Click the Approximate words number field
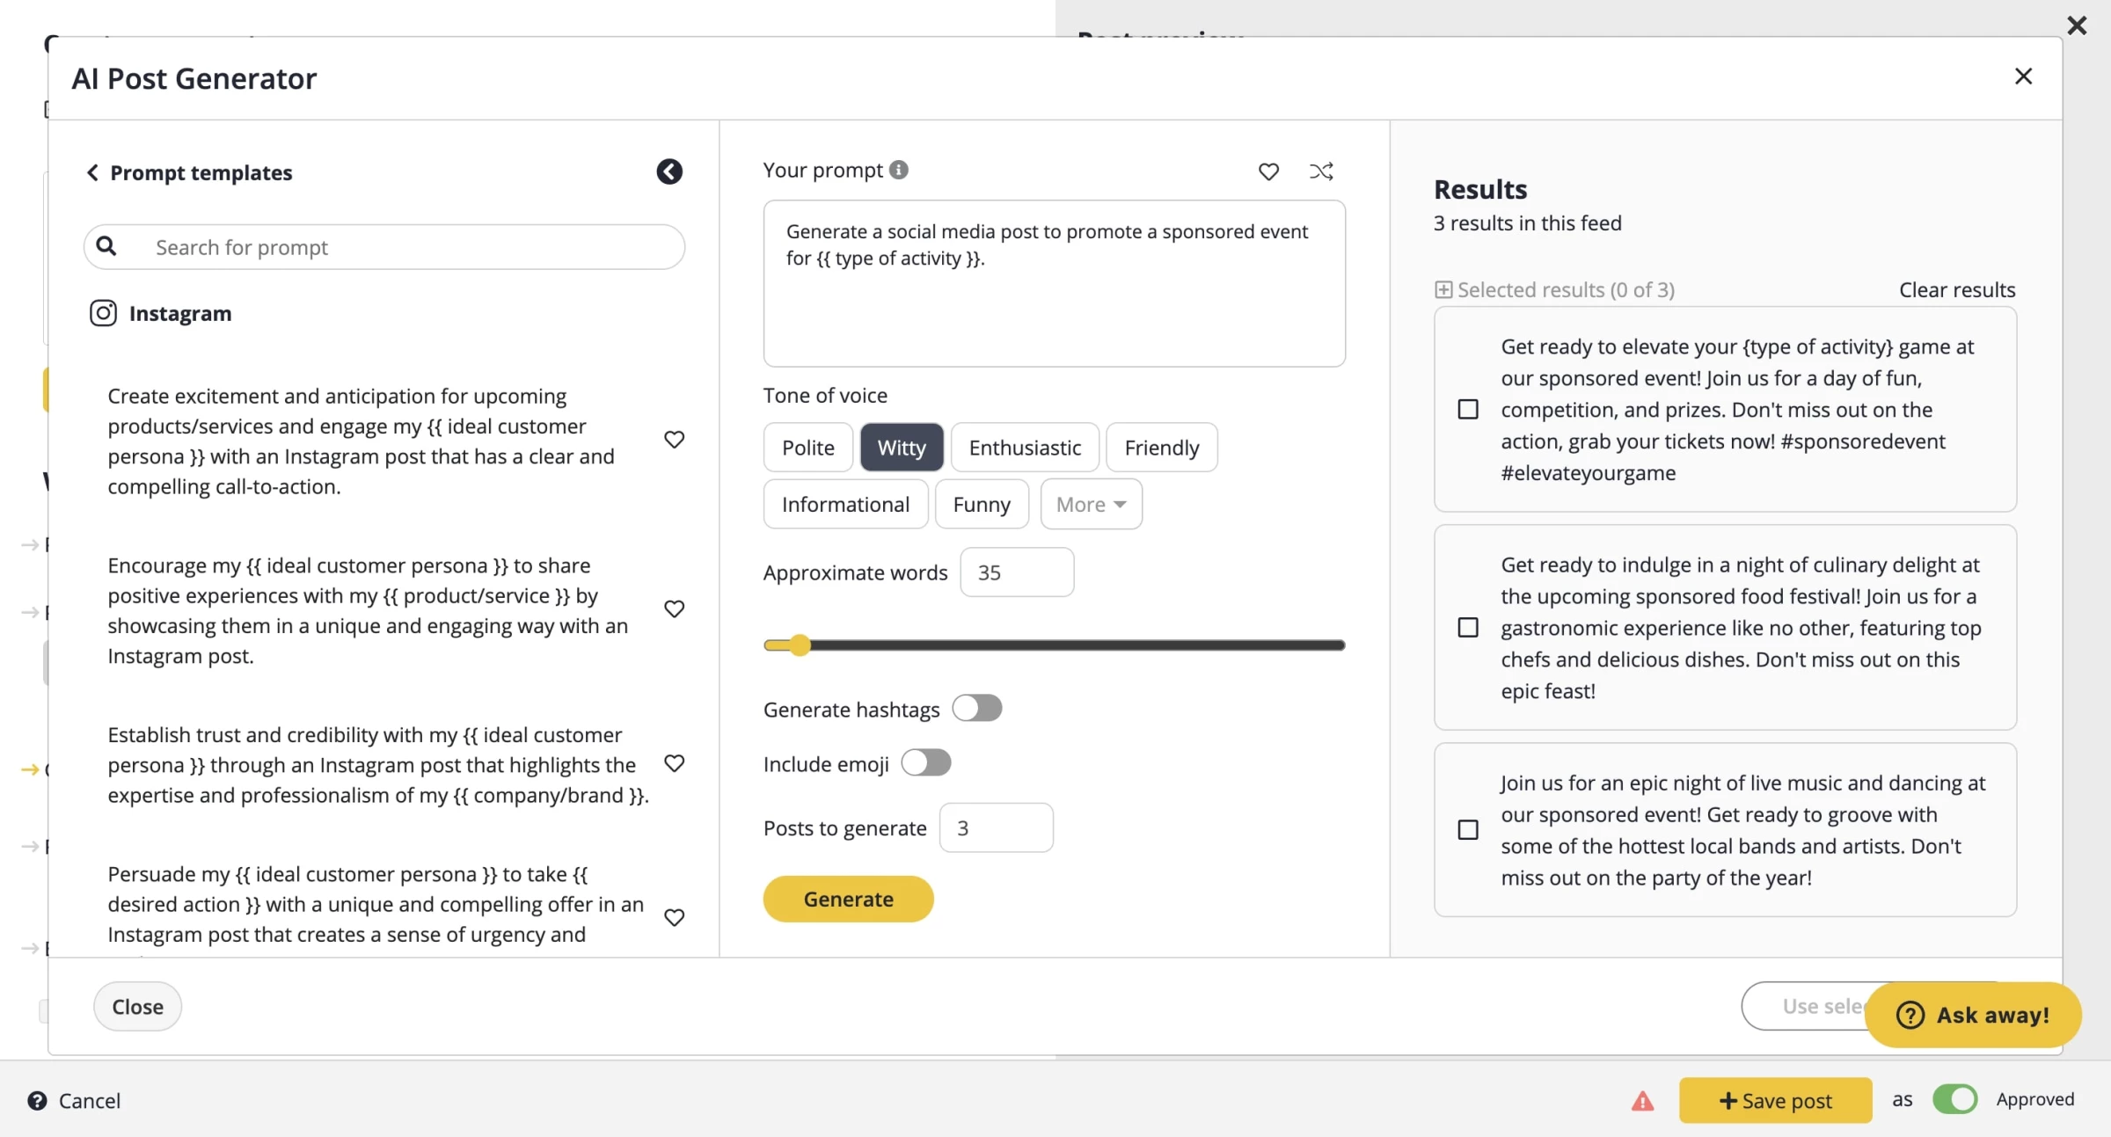 [x=1017, y=572]
